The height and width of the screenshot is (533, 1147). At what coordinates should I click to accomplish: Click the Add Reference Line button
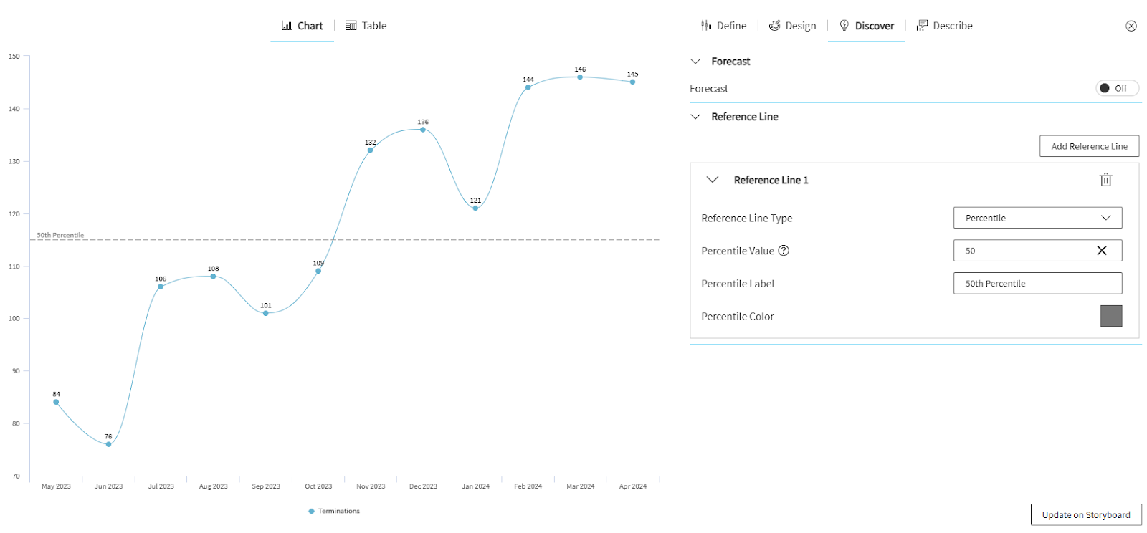(x=1089, y=146)
